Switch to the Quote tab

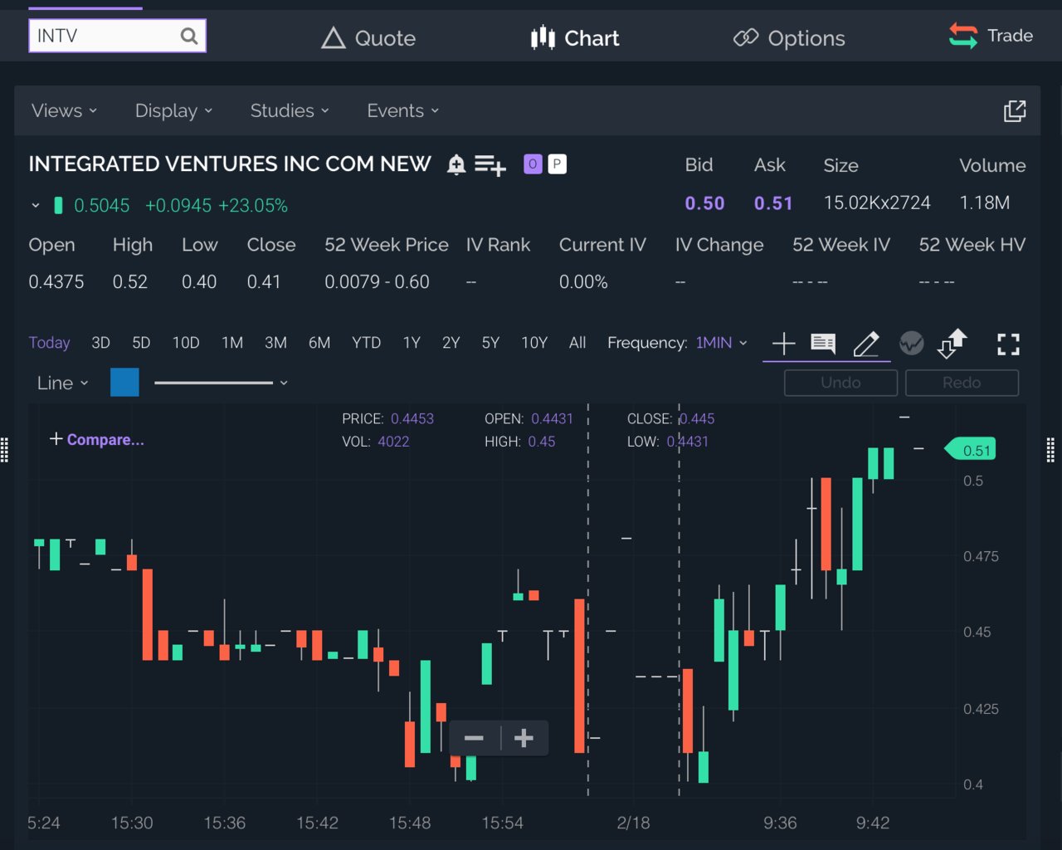pos(368,37)
